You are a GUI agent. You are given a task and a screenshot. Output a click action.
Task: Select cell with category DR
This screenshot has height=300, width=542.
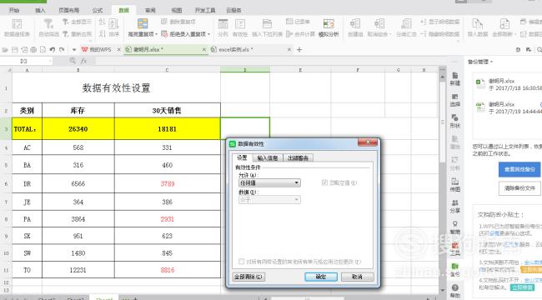coord(27,183)
